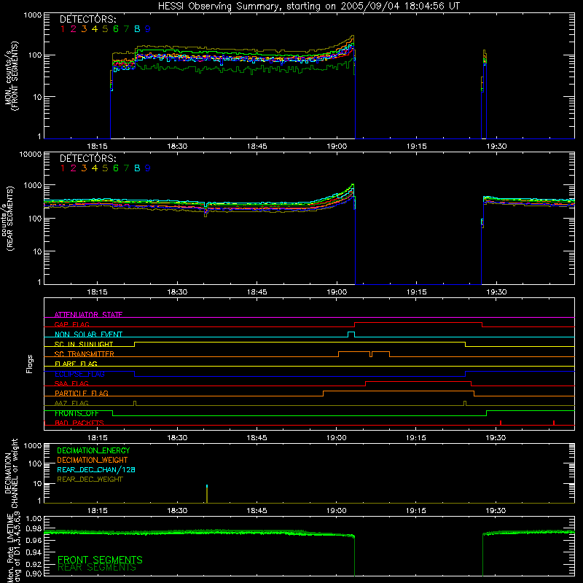Click red detector 1 in front segments legend
The image size is (583, 583).
[63, 29]
